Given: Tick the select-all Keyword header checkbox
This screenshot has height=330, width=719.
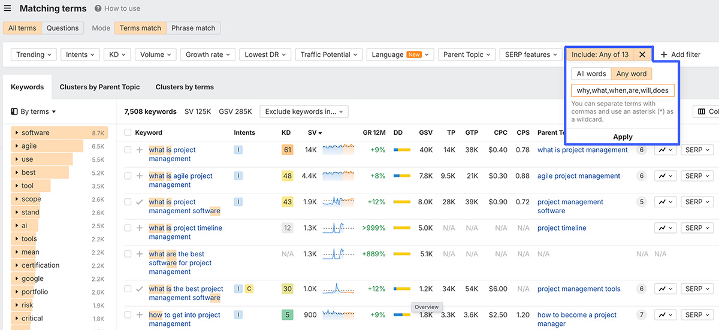Looking at the screenshot, I should tap(128, 132).
